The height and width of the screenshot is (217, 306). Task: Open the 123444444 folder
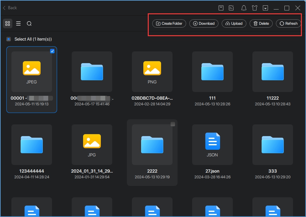coord(32,145)
